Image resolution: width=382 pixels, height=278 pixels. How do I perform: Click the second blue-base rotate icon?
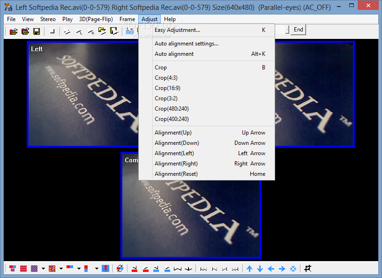(167, 269)
